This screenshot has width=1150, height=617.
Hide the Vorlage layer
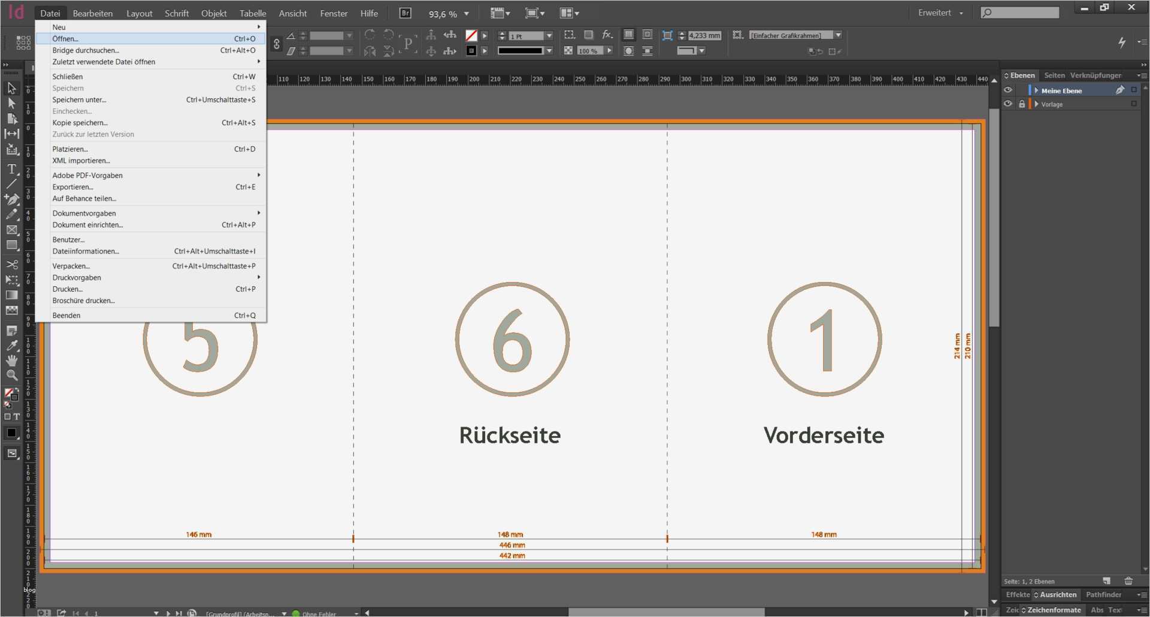point(1008,103)
